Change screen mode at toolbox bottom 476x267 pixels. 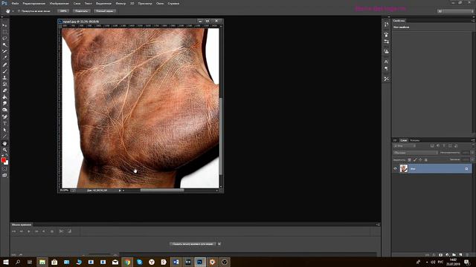pos(4,175)
